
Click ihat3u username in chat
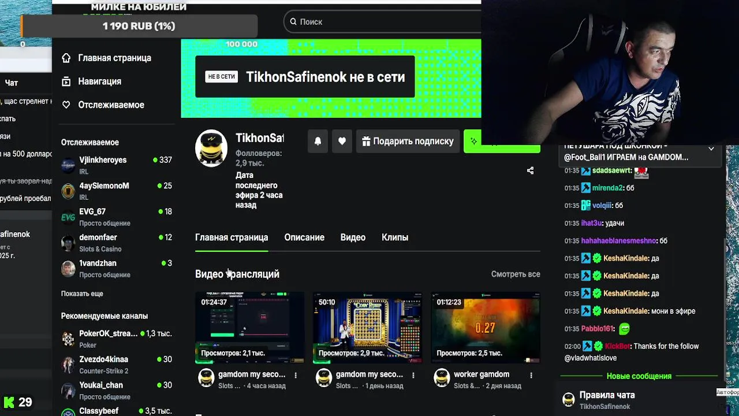pyautogui.click(x=591, y=223)
